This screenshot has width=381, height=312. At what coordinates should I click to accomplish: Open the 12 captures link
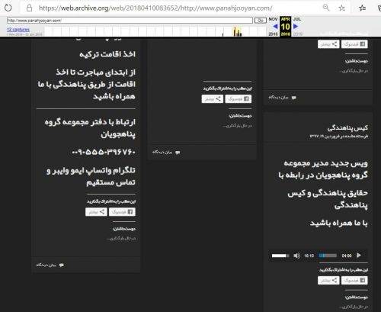[18, 30]
